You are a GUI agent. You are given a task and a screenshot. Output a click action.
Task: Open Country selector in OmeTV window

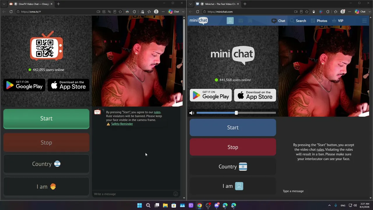[46, 164]
